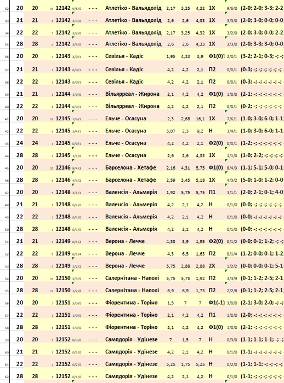Select the cell with odds 16,1

click(200, 119)
